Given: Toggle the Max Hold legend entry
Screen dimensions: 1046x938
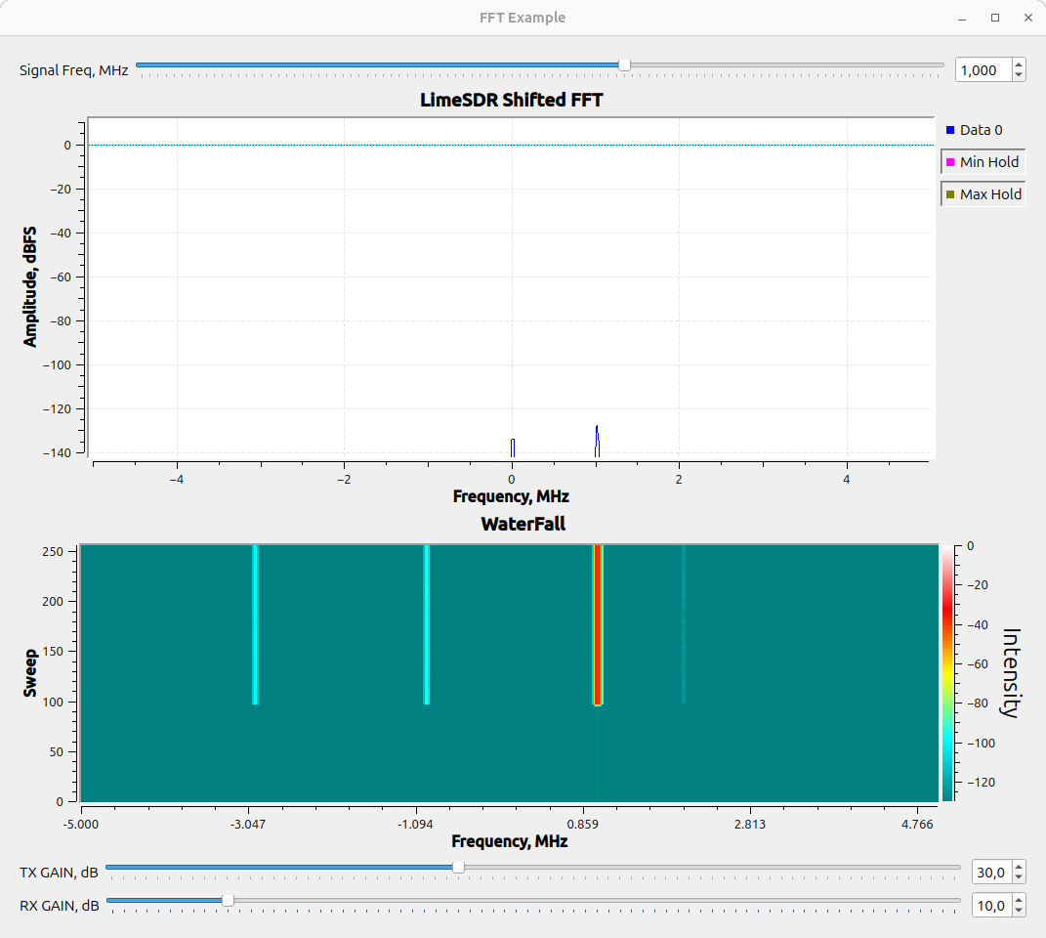Looking at the screenshot, I should tap(983, 194).
